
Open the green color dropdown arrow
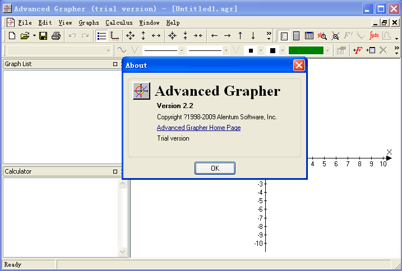327,50
